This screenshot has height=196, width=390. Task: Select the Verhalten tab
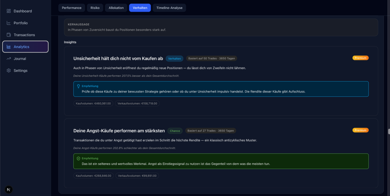tap(140, 8)
